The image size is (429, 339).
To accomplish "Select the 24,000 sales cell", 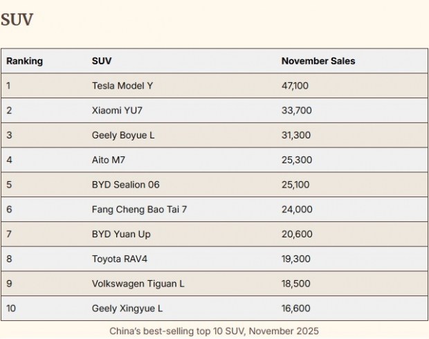I will [x=297, y=209].
